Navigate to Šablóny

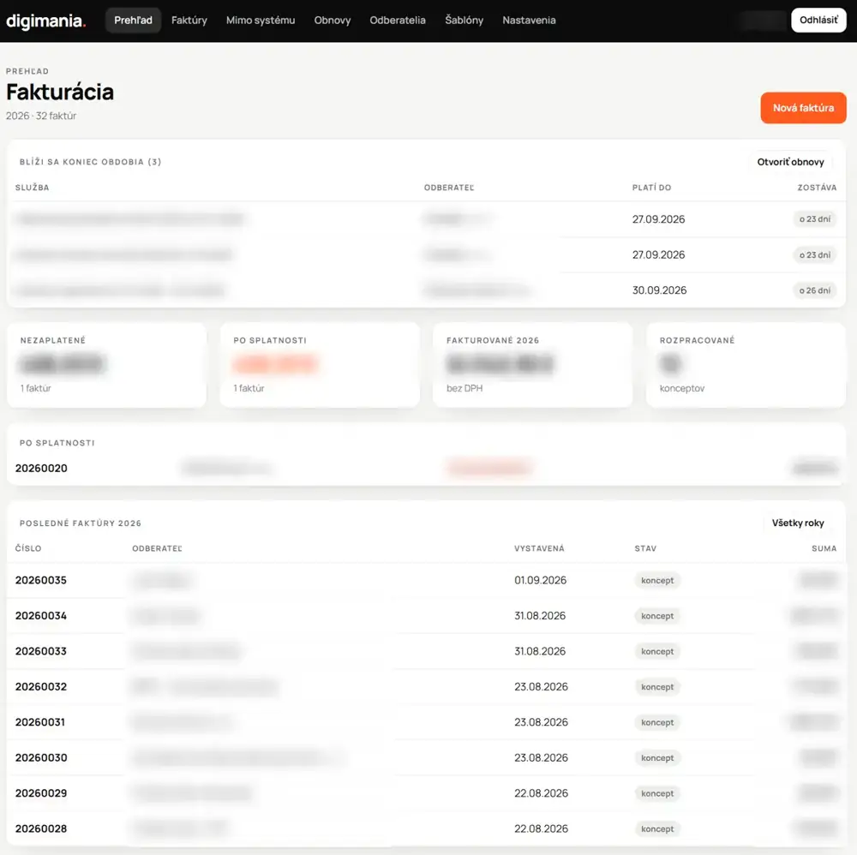464,21
